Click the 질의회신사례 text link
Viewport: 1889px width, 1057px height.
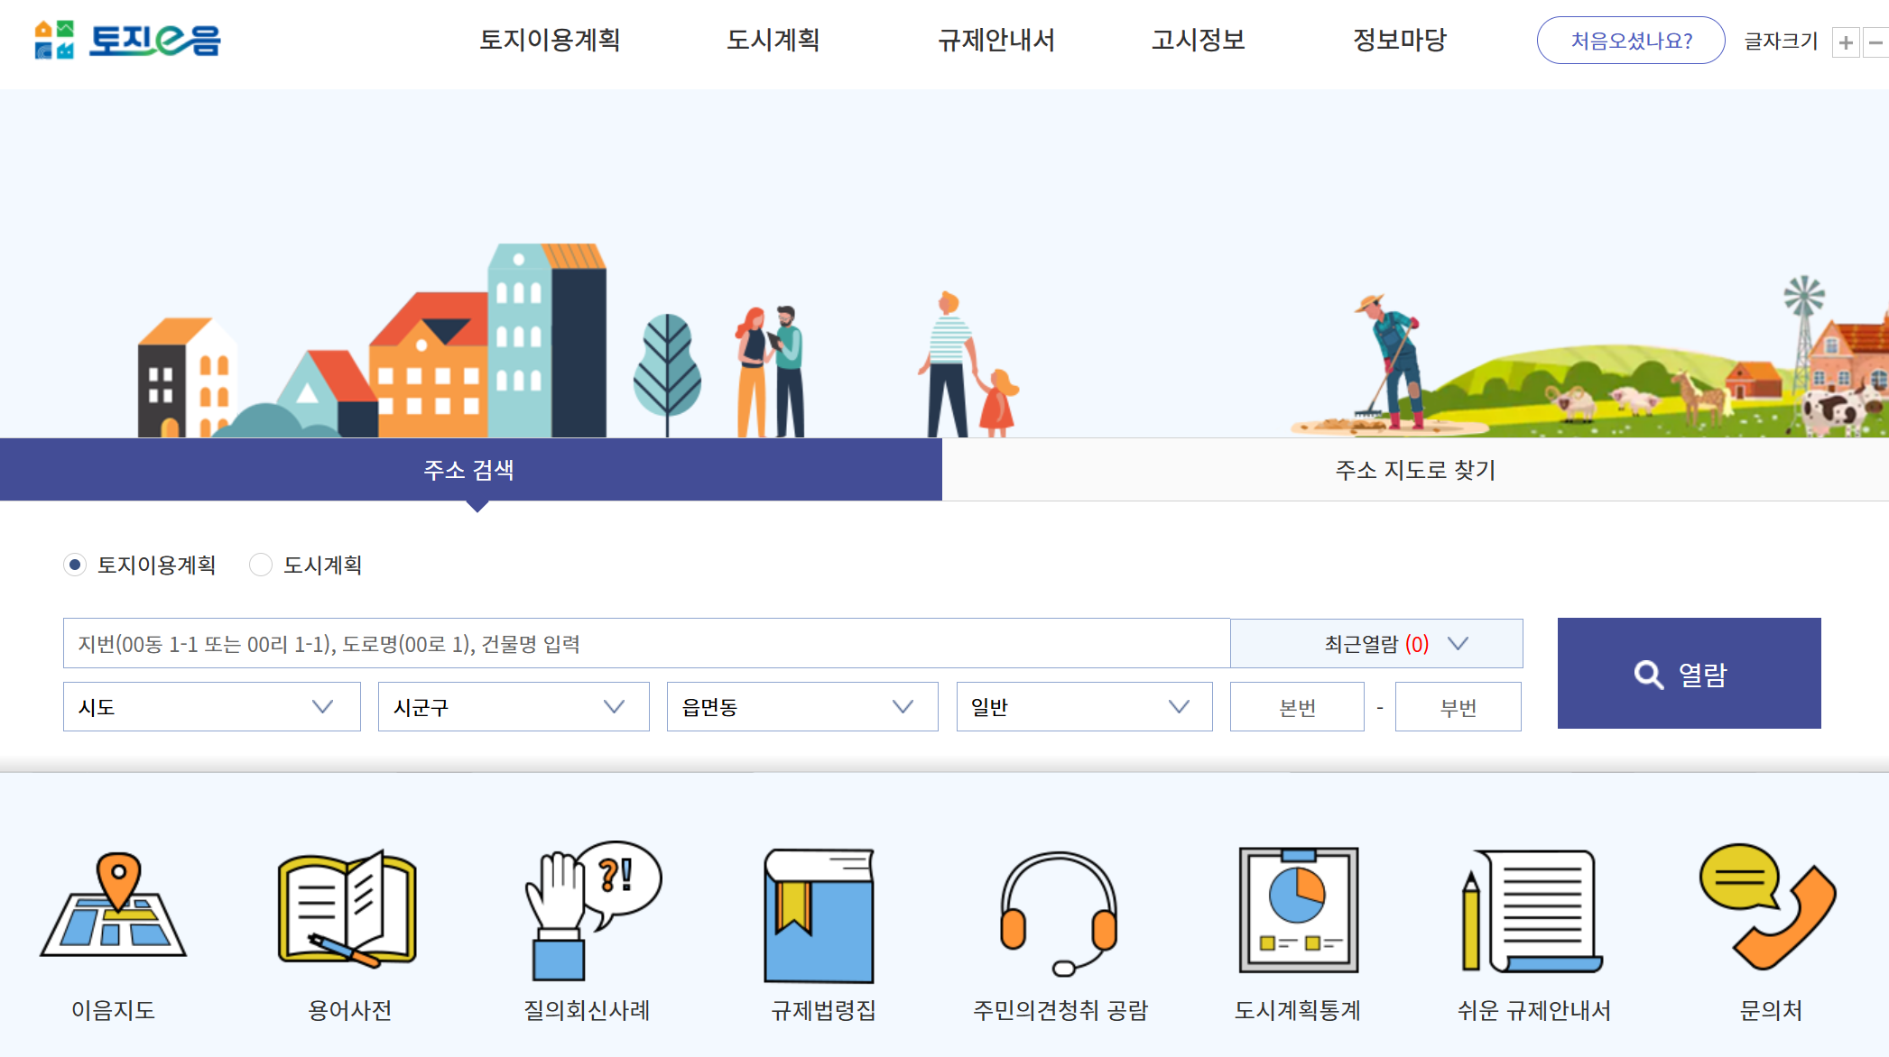(587, 1010)
